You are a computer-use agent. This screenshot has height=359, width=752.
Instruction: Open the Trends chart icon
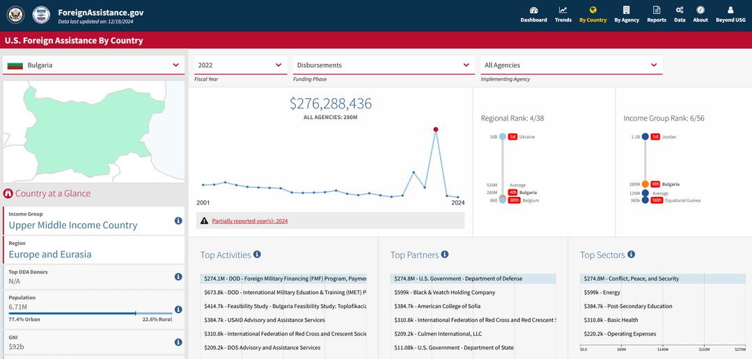(563, 10)
